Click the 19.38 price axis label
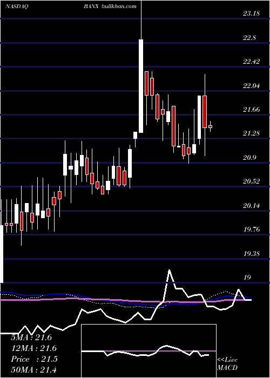This screenshot has width=270, height=378. (251, 254)
